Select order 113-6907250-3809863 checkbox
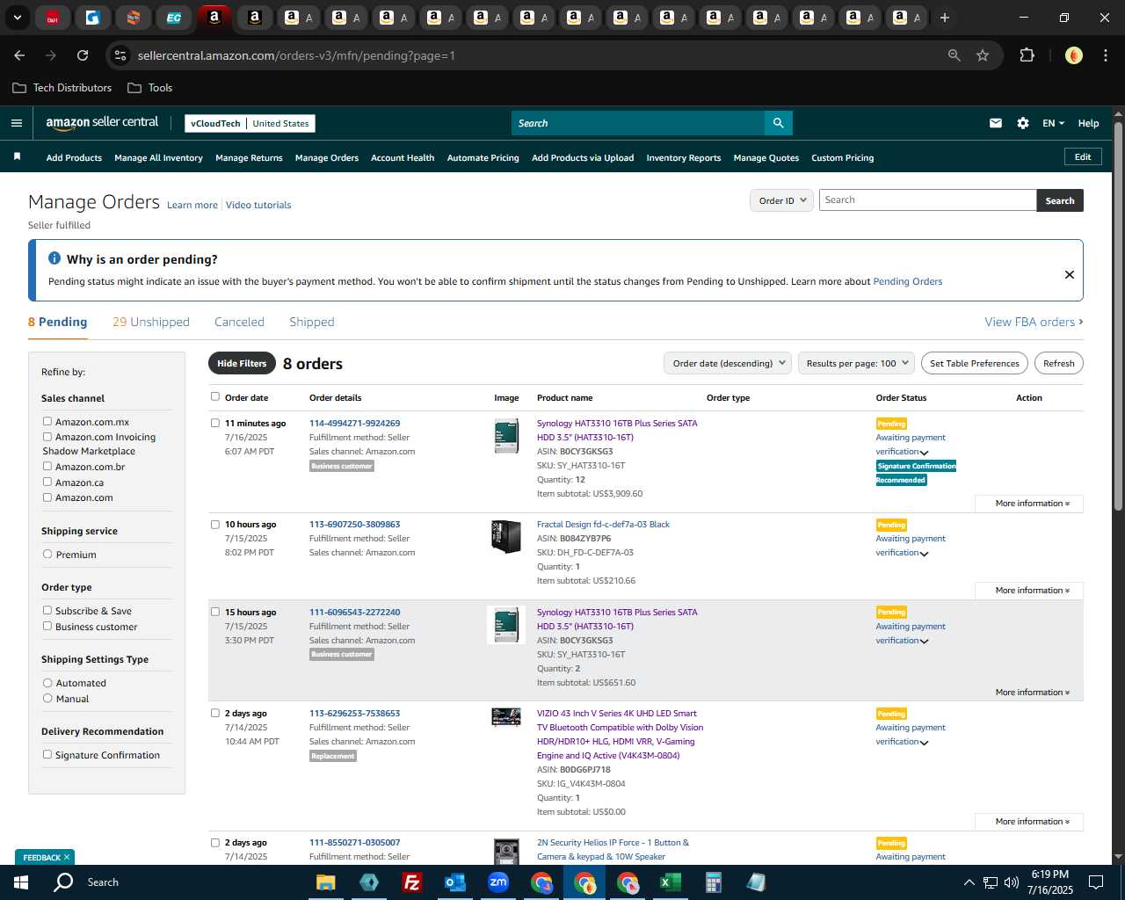1125x900 pixels. click(x=215, y=524)
